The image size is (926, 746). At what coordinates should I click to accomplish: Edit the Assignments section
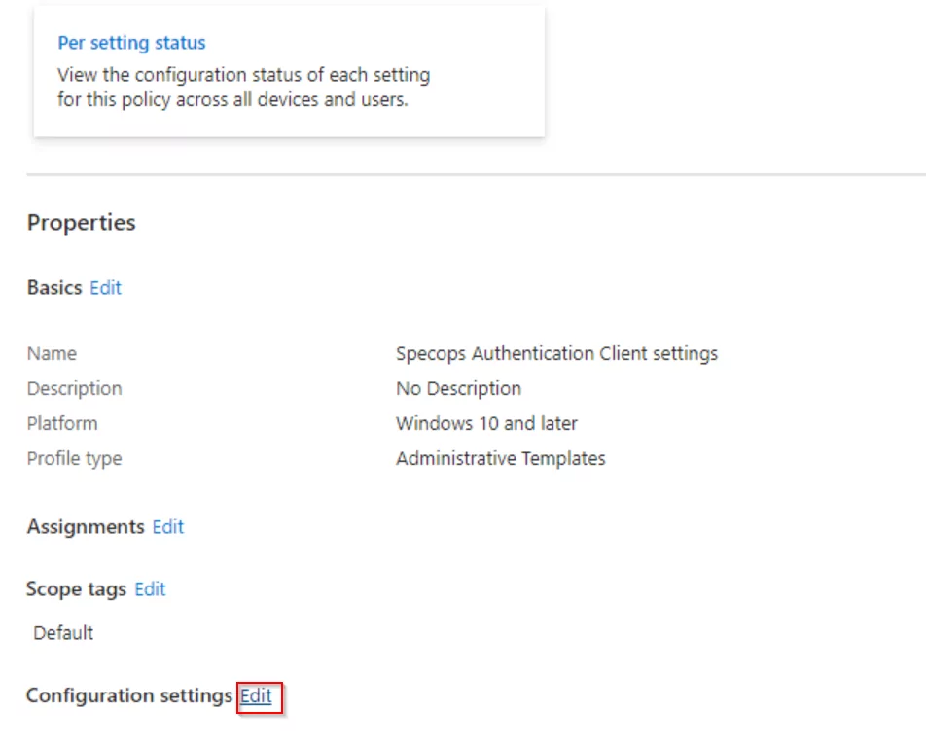pos(168,527)
